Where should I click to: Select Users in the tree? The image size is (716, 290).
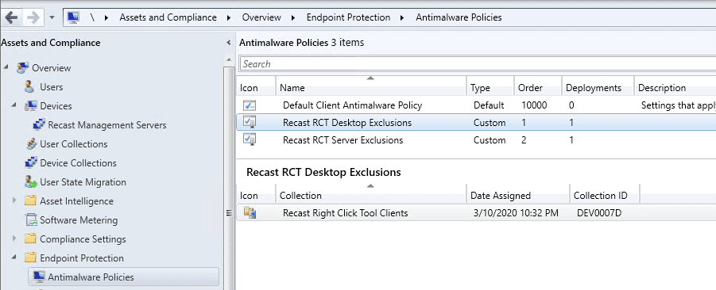[x=51, y=87]
